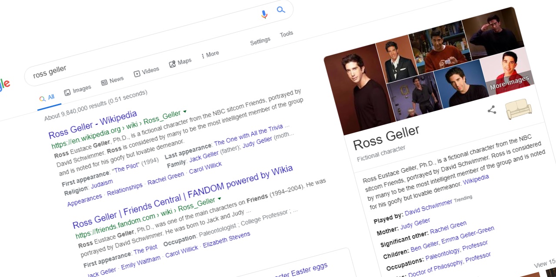Open the Carol Willick sitelink under Wikipedia

206,167
